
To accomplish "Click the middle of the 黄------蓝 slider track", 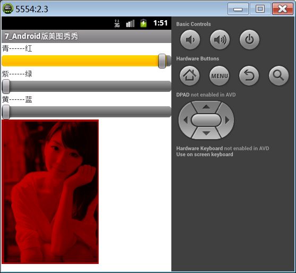I will [x=86, y=112].
